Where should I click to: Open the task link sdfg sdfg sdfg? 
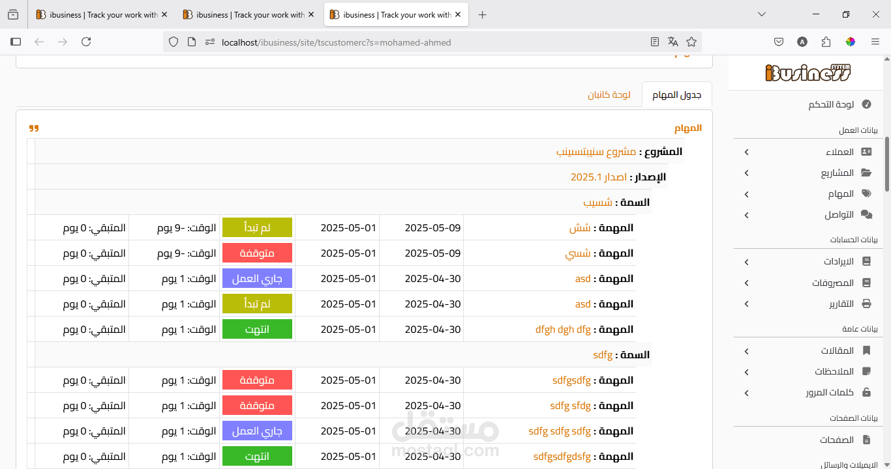[x=560, y=431]
